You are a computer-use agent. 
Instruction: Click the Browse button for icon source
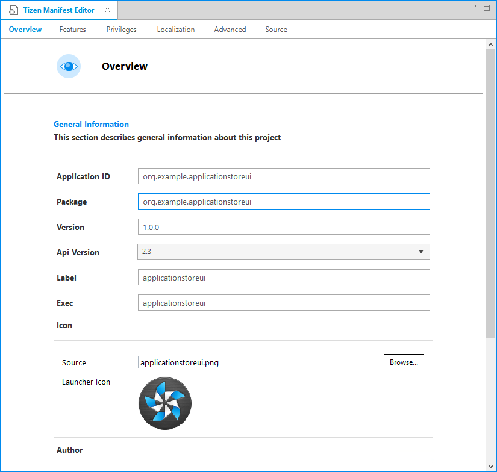click(403, 362)
